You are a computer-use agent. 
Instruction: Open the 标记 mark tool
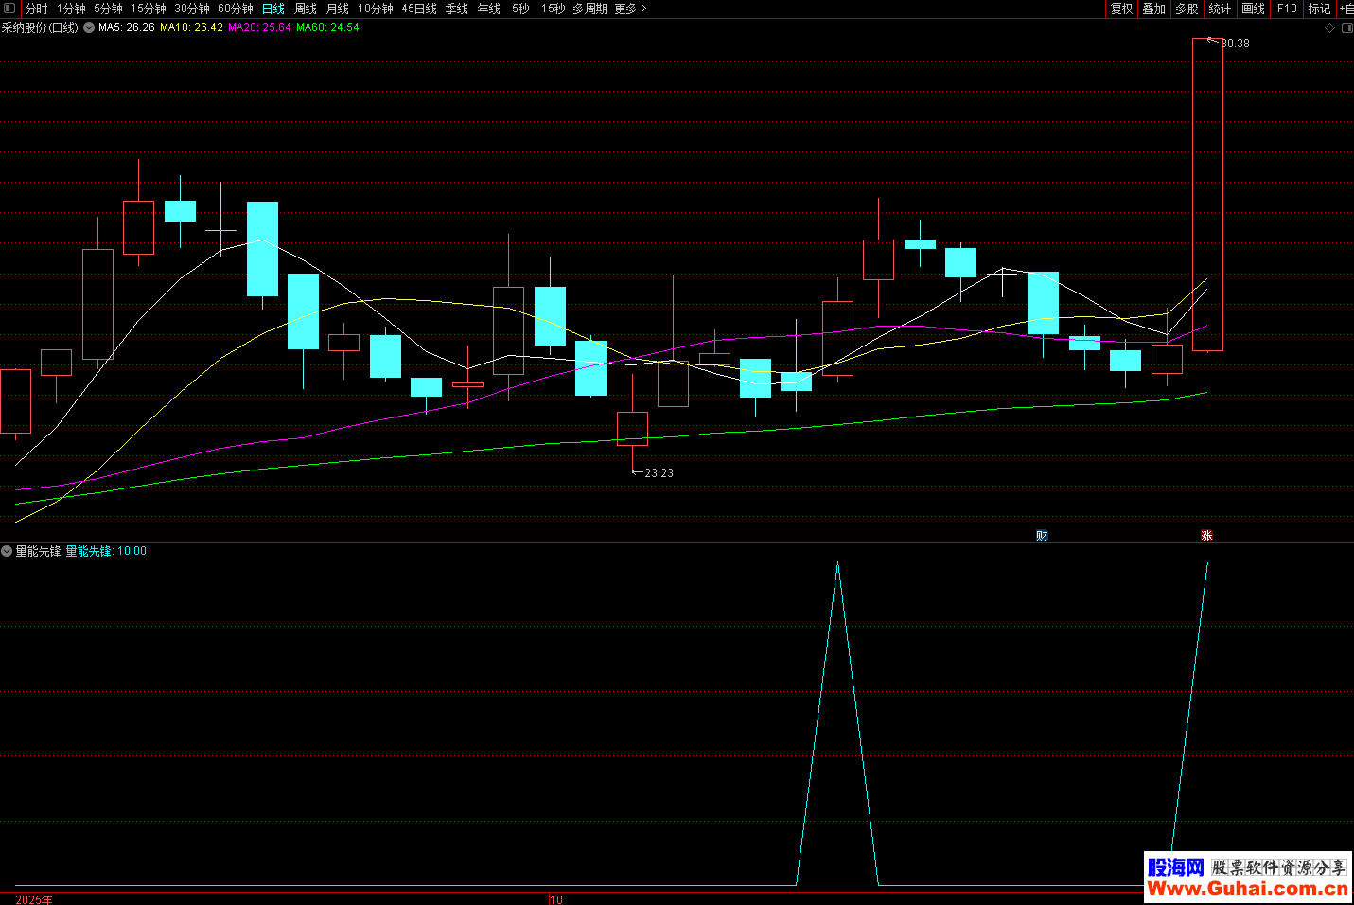1319,9
